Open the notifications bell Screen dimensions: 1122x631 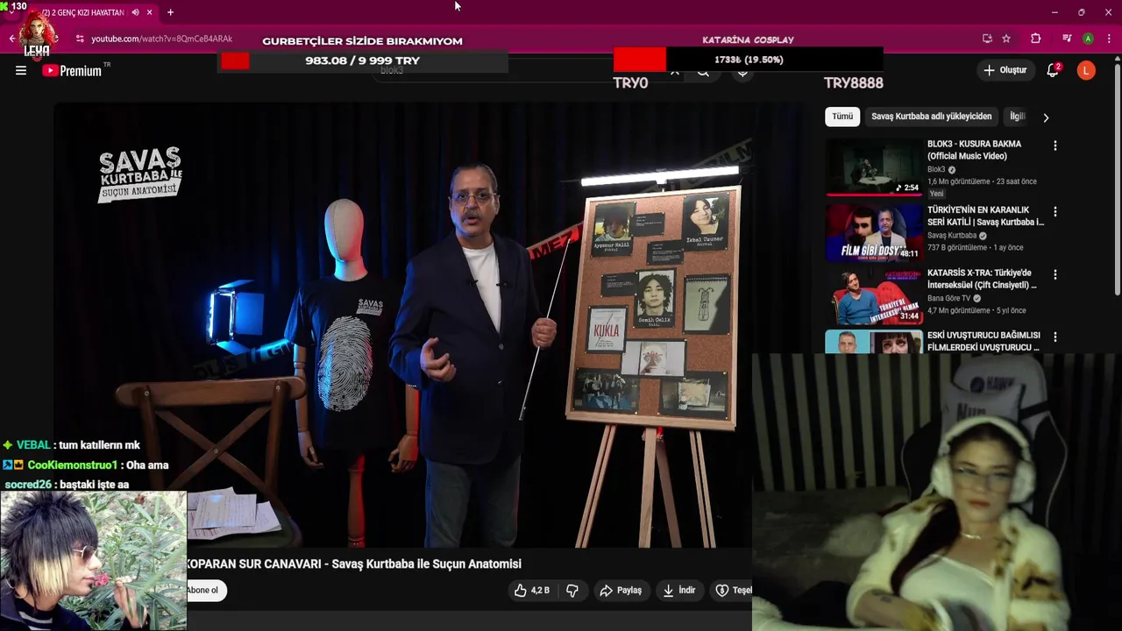(x=1053, y=70)
